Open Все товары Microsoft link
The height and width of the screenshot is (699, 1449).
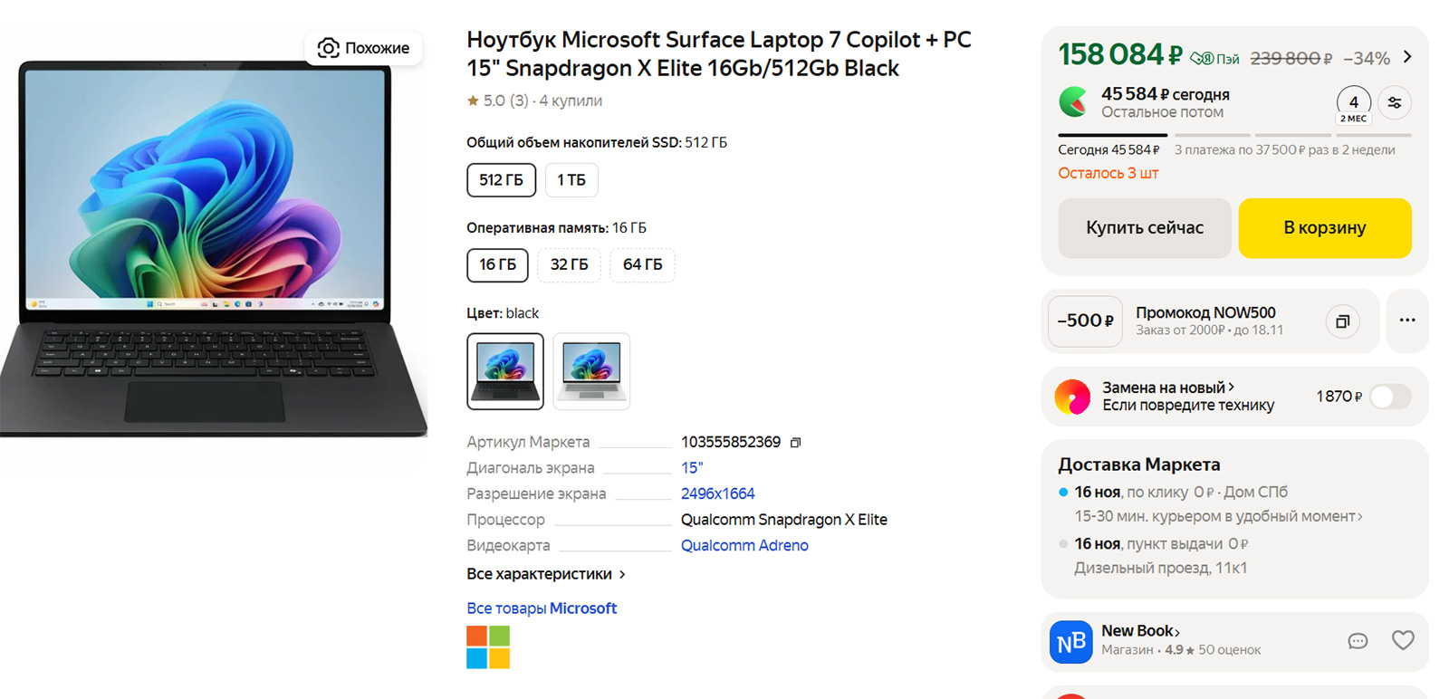(542, 608)
